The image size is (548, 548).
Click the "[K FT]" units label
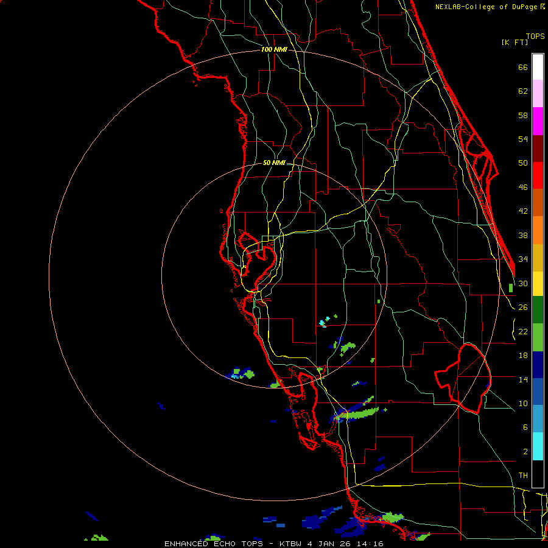515,43
